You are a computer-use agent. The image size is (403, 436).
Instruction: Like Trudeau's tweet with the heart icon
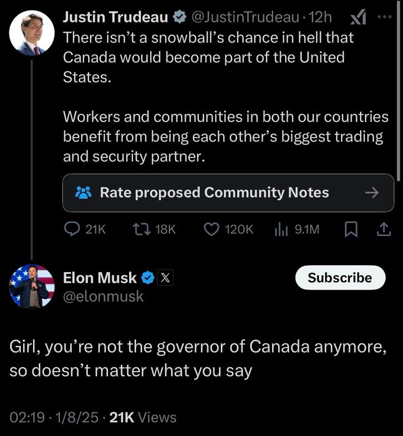click(212, 229)
